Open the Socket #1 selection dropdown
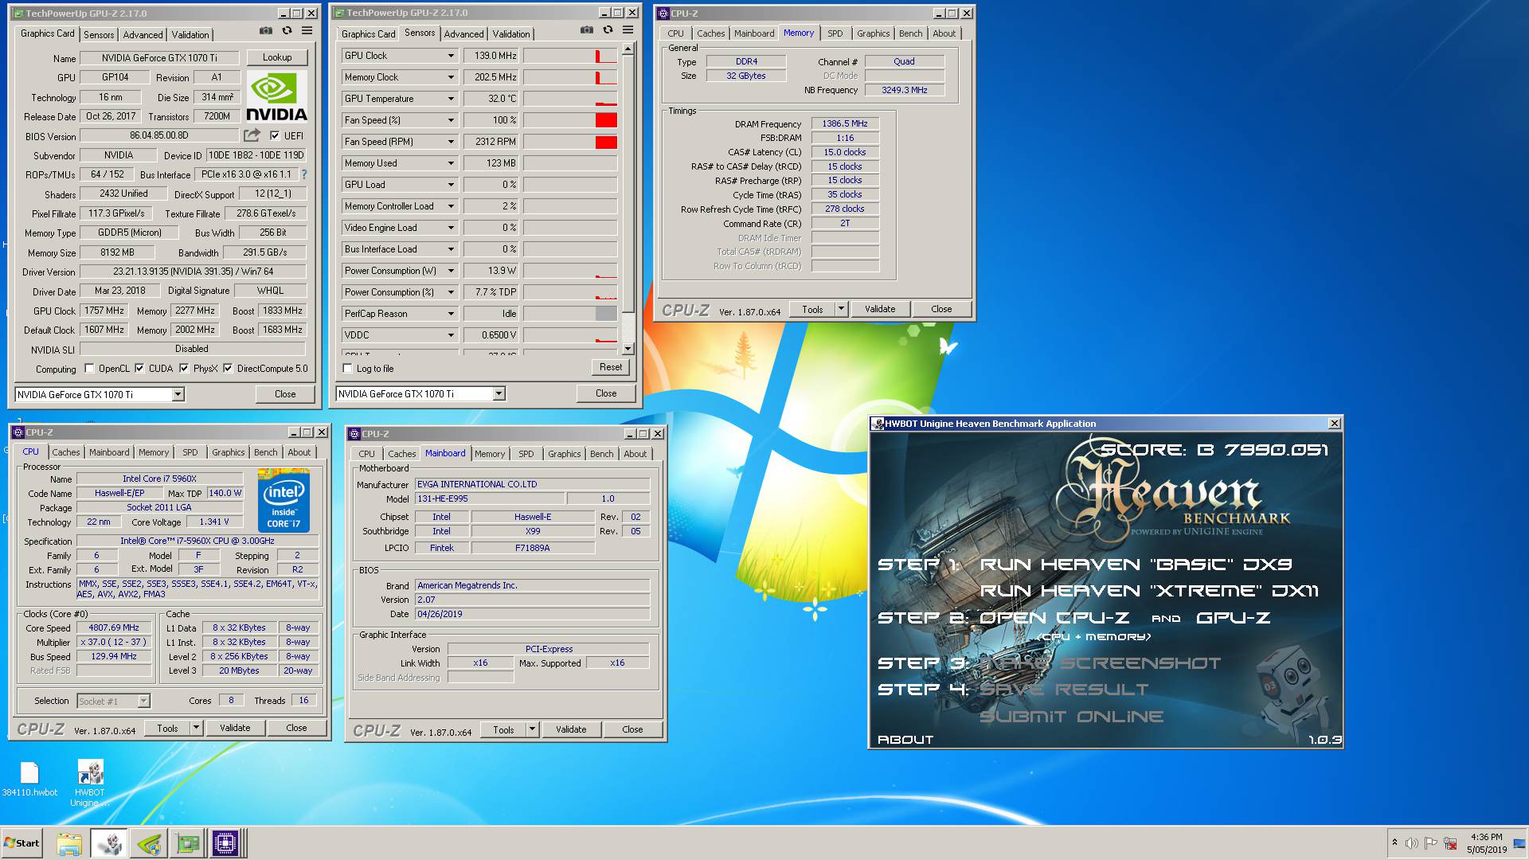 tap(143, 702)
